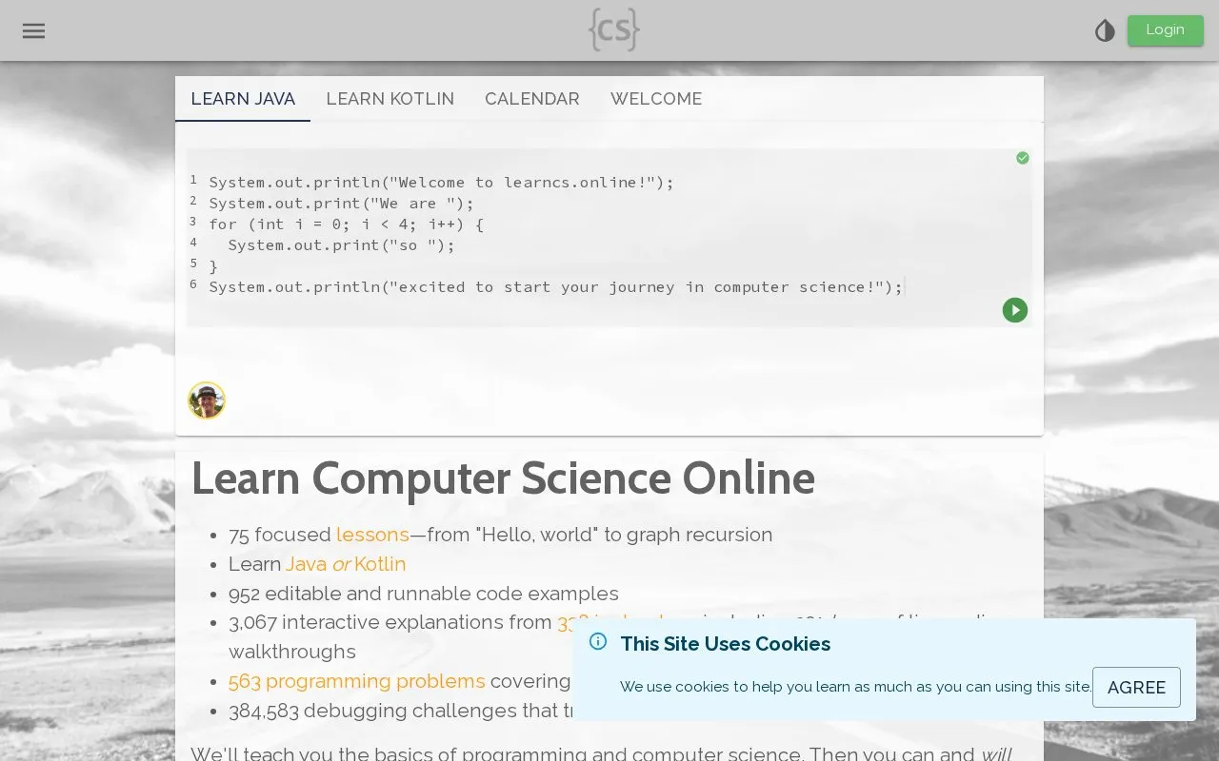Run the code with the green play button

click(x=1015, y=310)
